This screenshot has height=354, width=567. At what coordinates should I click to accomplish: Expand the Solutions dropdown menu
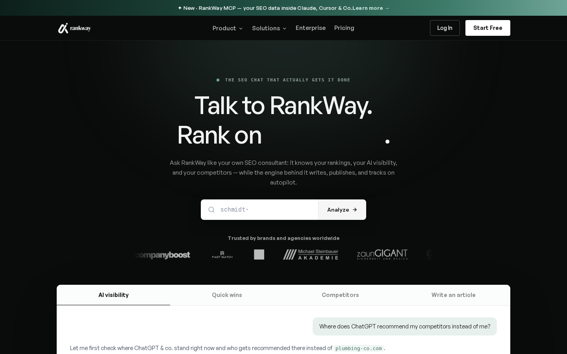pos(269,28)
